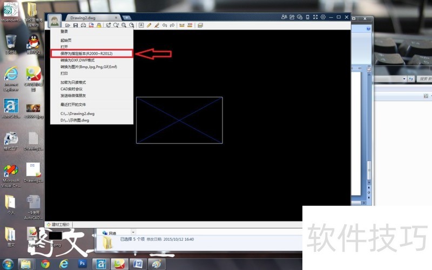Click the CAD快速看图 desktop shortcut
432x270 pixels.
tap(33, 79)
